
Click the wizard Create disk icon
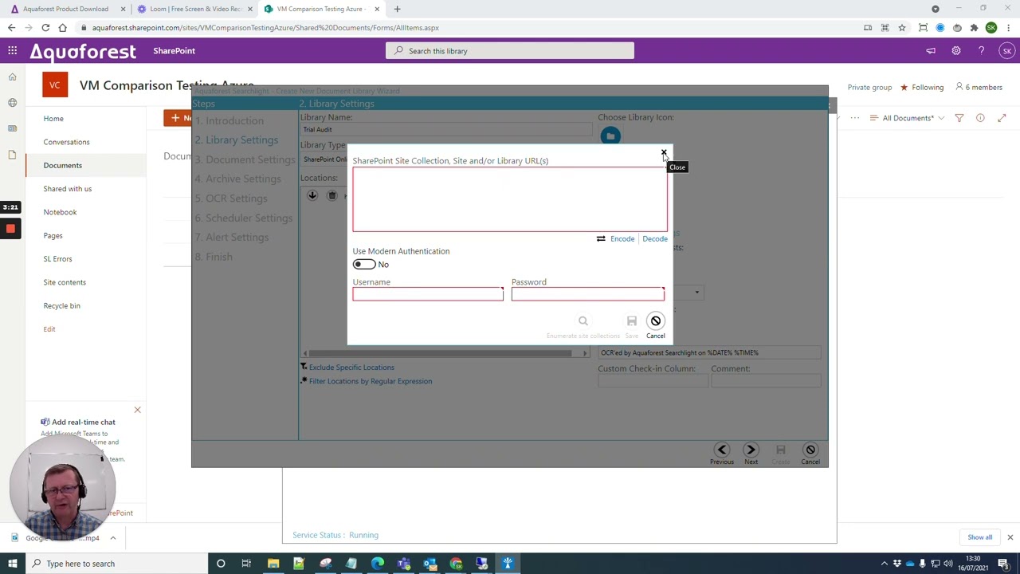[781, 450]
